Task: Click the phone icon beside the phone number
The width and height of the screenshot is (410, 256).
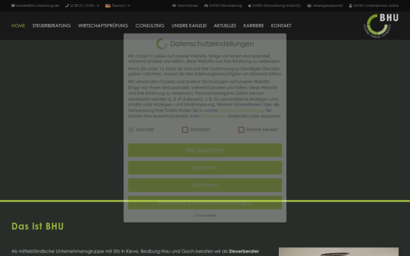Action: click(x=67, y=5)
